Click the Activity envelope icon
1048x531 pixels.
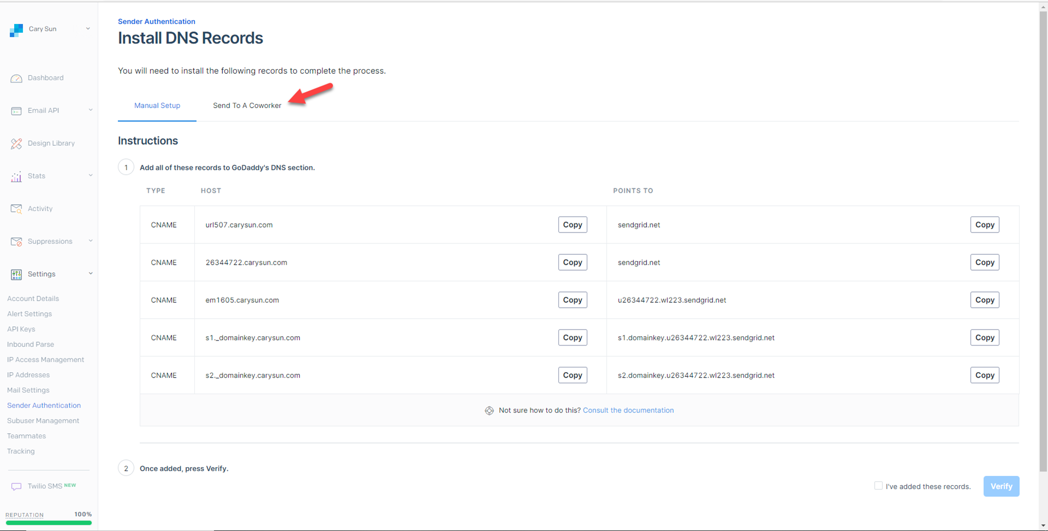coord(16,209)
